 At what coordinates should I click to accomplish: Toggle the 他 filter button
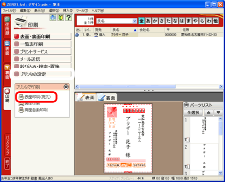(x=215, y=21)
